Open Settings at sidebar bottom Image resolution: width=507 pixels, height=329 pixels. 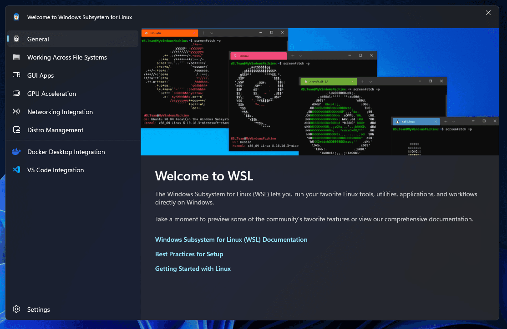73,309
